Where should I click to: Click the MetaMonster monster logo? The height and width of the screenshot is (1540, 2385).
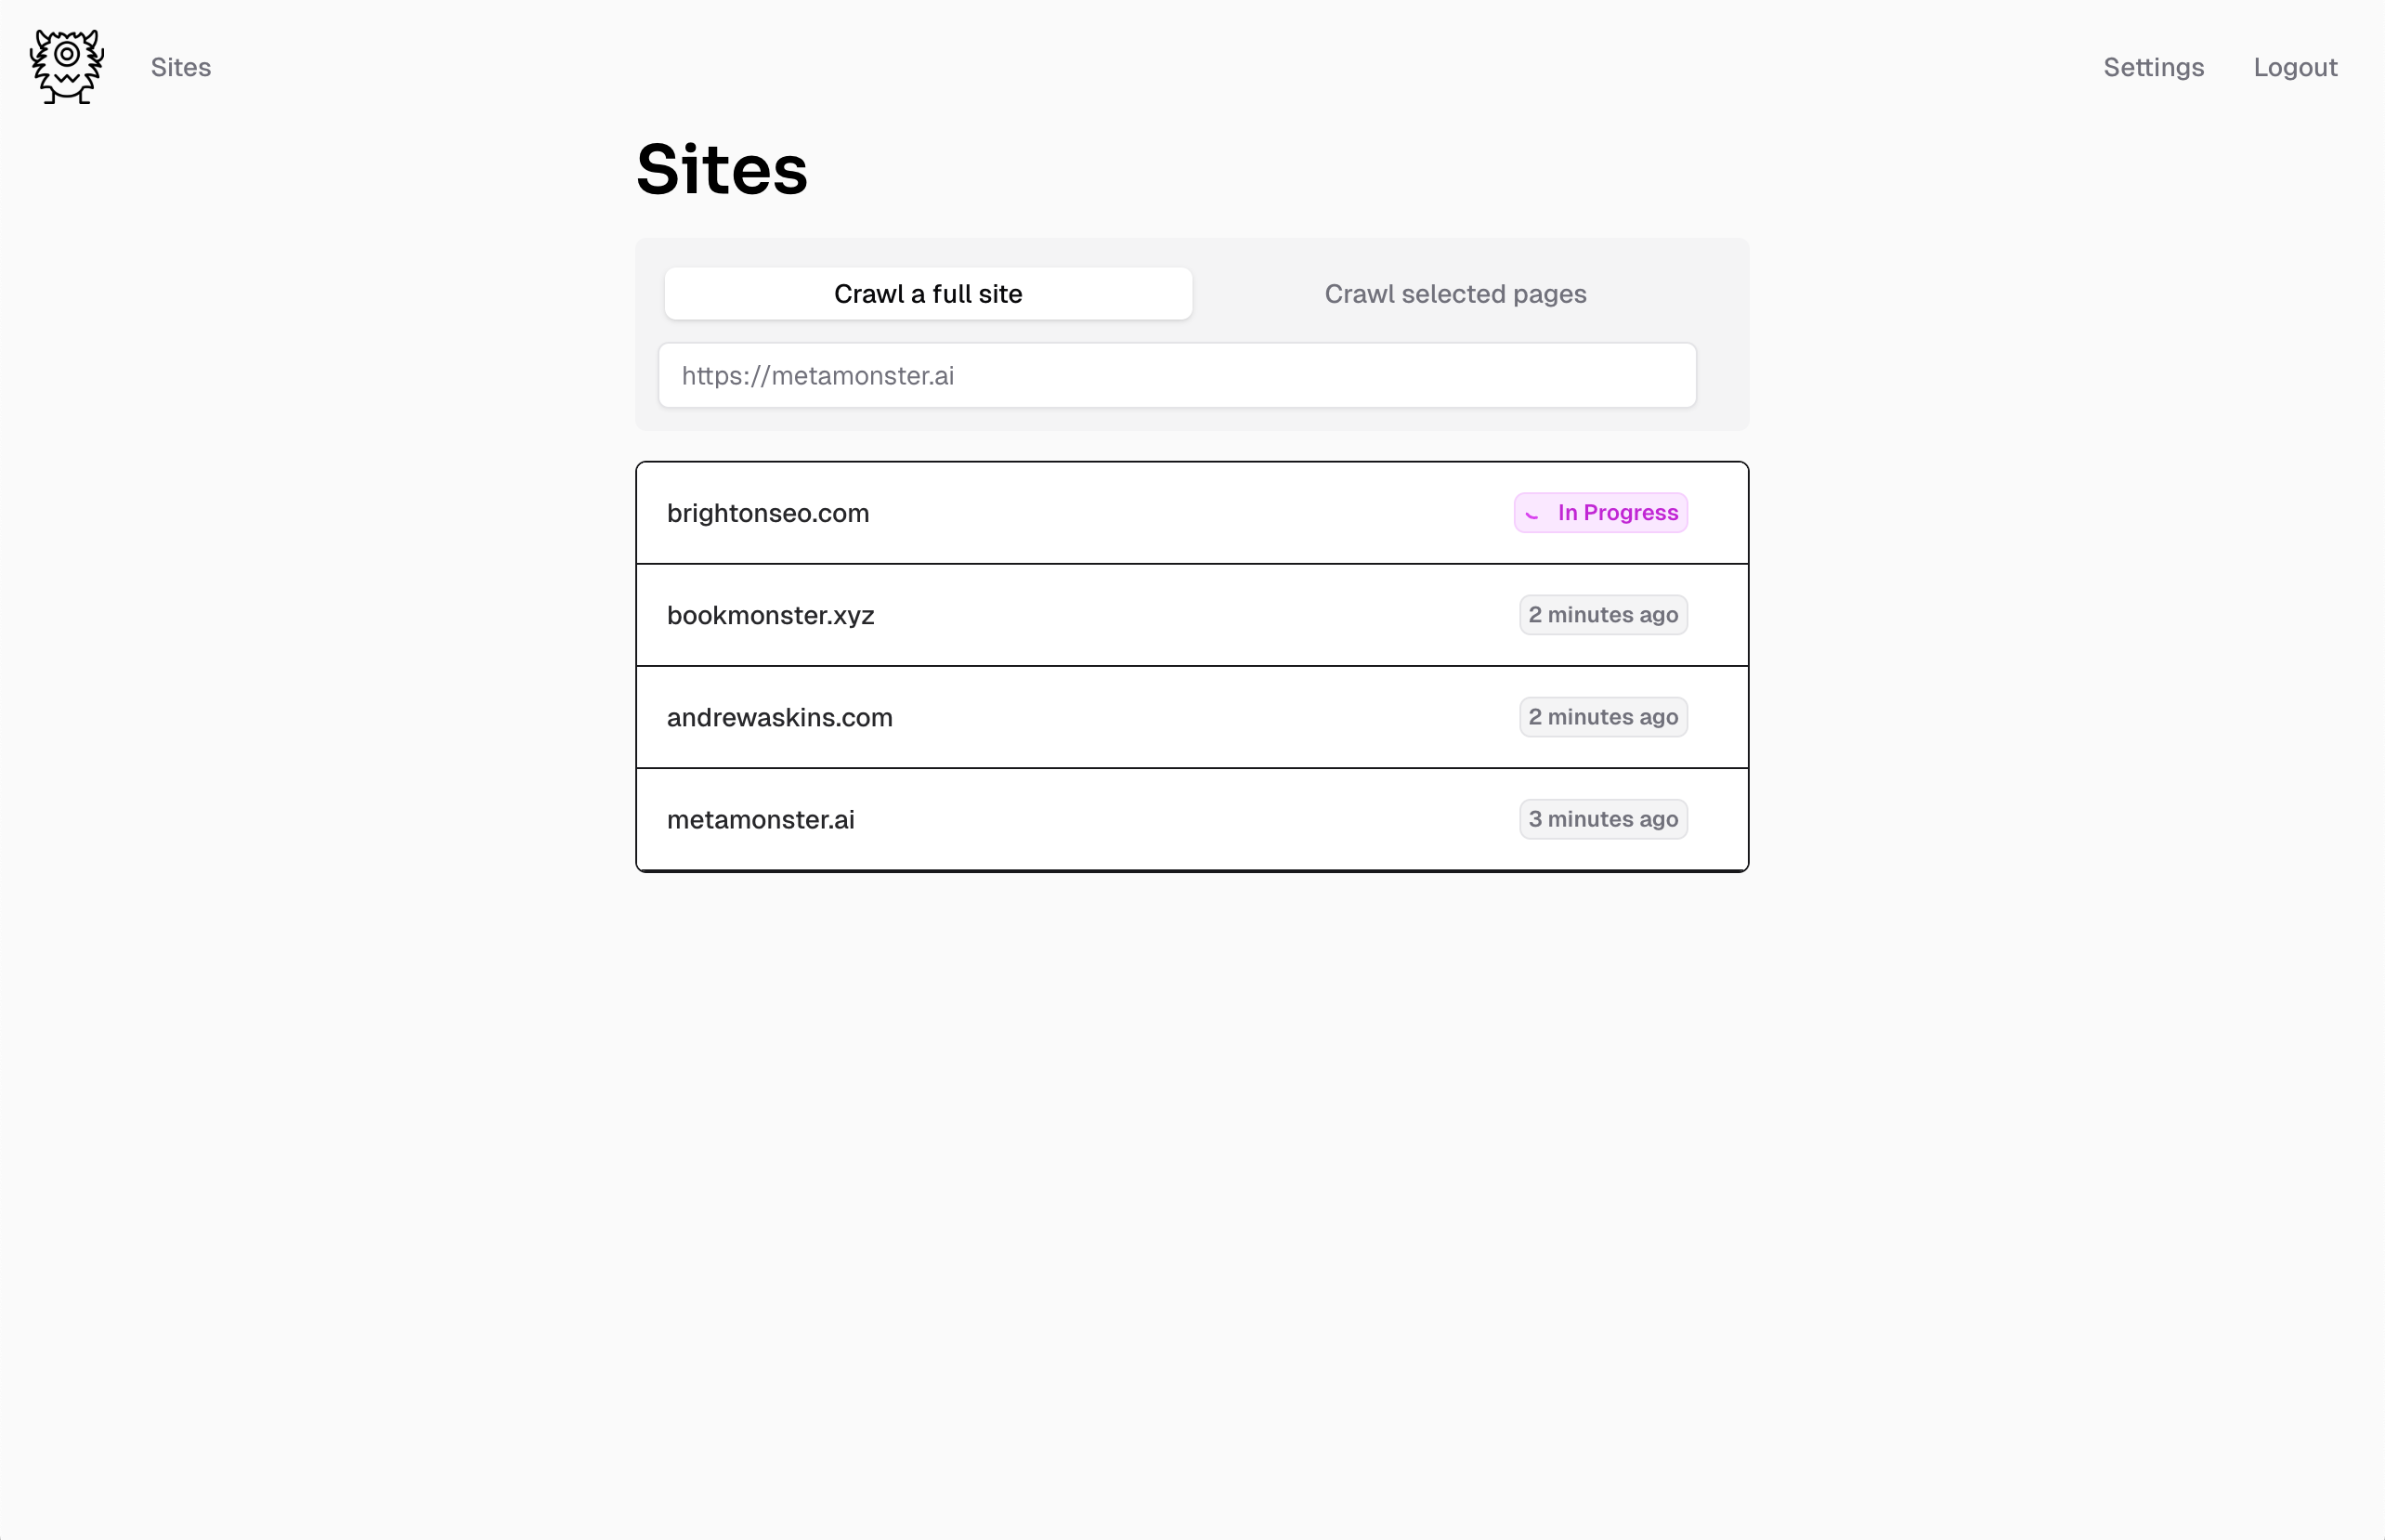coord(66,66)
